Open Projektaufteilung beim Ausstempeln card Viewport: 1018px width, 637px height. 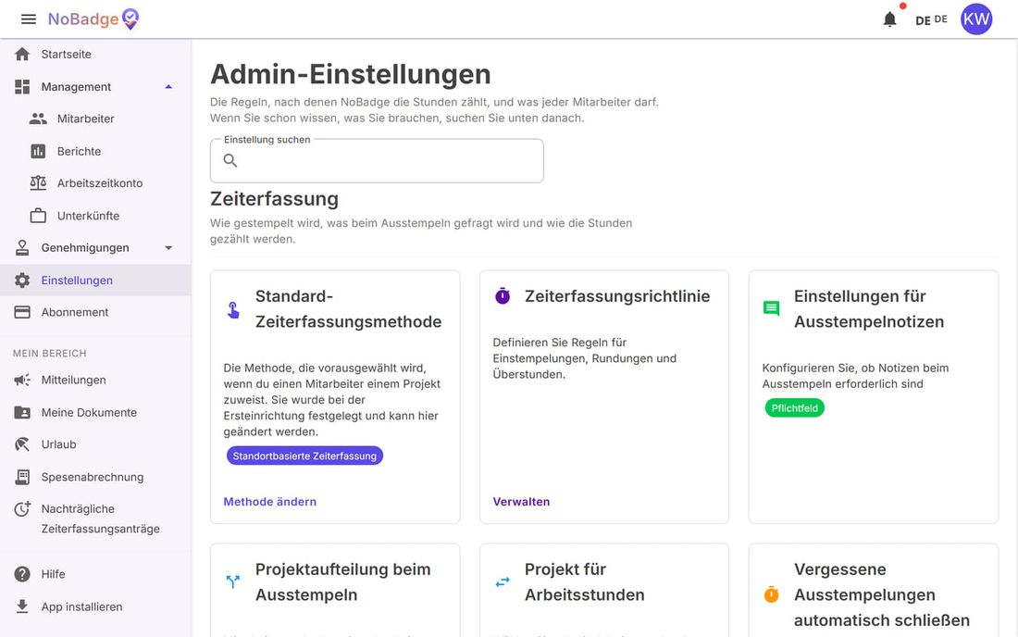335,590
